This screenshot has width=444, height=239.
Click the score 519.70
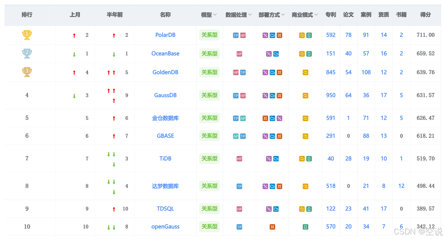[x=425, y=159]
